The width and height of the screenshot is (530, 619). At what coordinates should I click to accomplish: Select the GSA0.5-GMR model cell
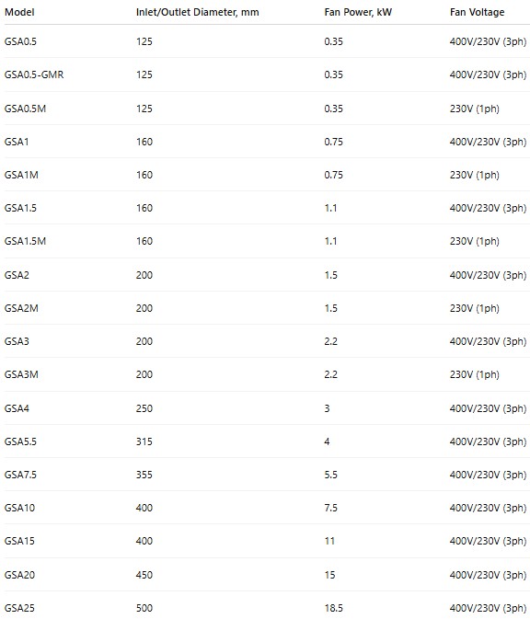pyautogui.click(x=34, y=75)
